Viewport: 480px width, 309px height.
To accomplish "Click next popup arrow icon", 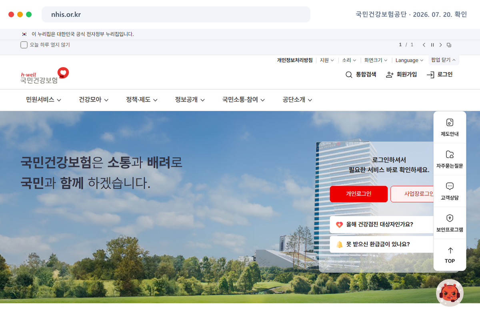I will pyautogui.click(x=441, y=45).
